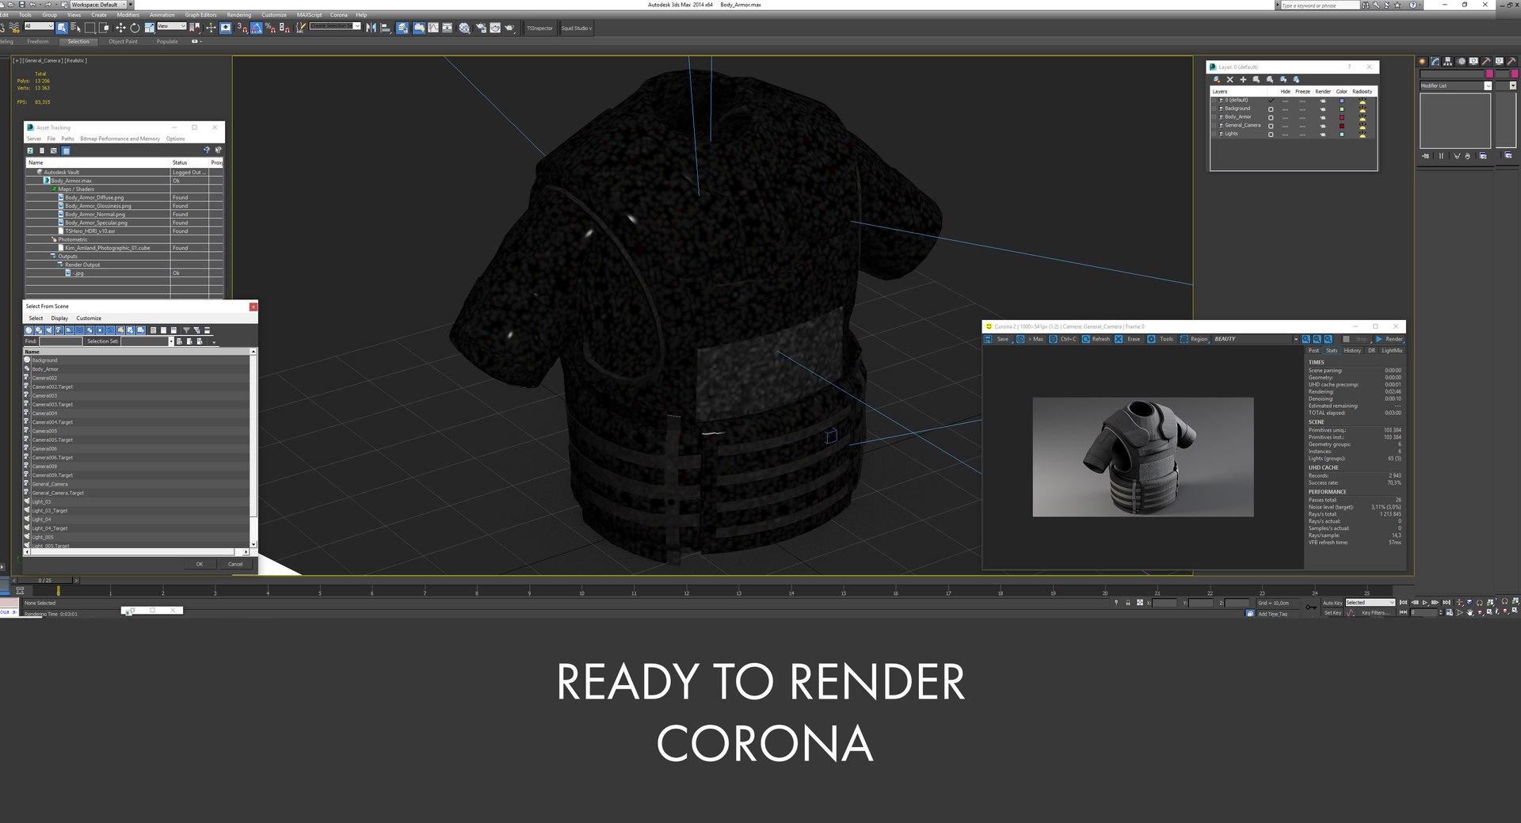
Task: Click the Find input field
Action: coord(61,341)
